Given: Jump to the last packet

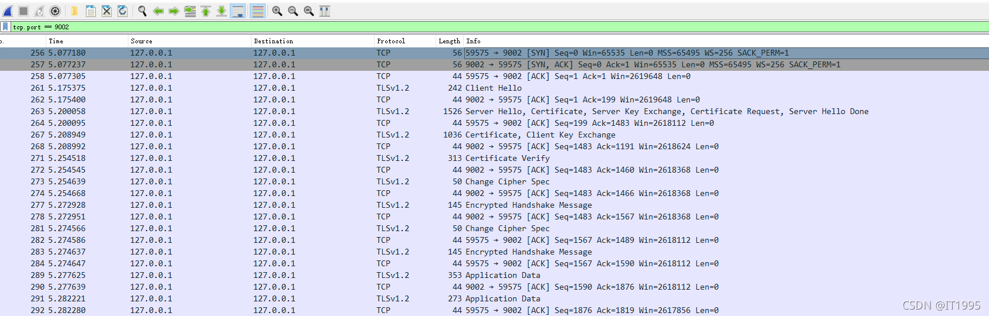Looking at the screenshot, I should pos(222,11).
